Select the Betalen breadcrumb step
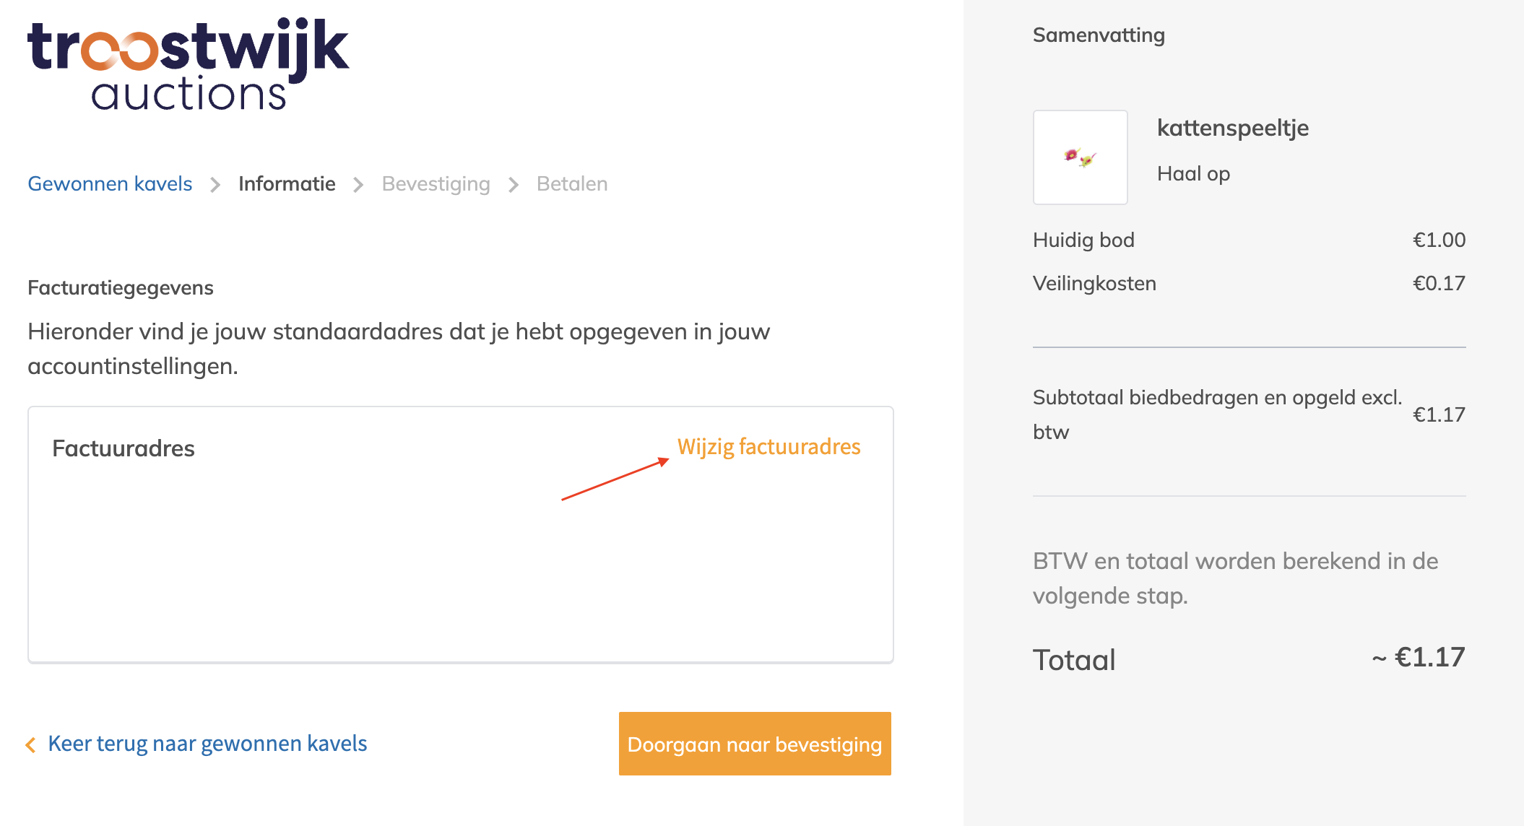 (571, 184)
